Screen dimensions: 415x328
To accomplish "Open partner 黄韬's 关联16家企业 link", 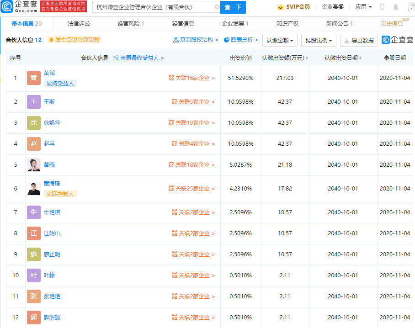I will pos(192,78).
